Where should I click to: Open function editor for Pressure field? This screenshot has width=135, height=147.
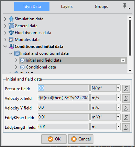click(126, 89)
